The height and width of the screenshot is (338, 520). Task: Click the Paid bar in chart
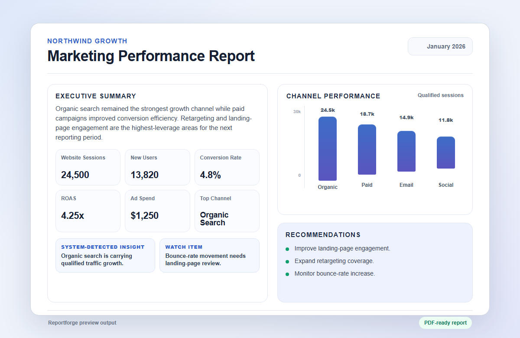click(x=367, y=149)
